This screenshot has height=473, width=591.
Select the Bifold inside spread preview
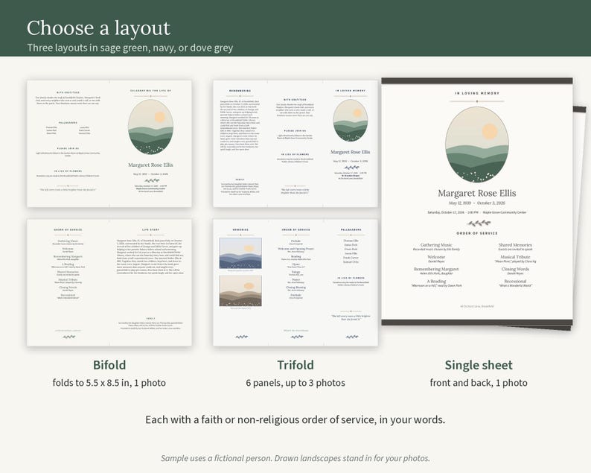(x=109, y=282)
